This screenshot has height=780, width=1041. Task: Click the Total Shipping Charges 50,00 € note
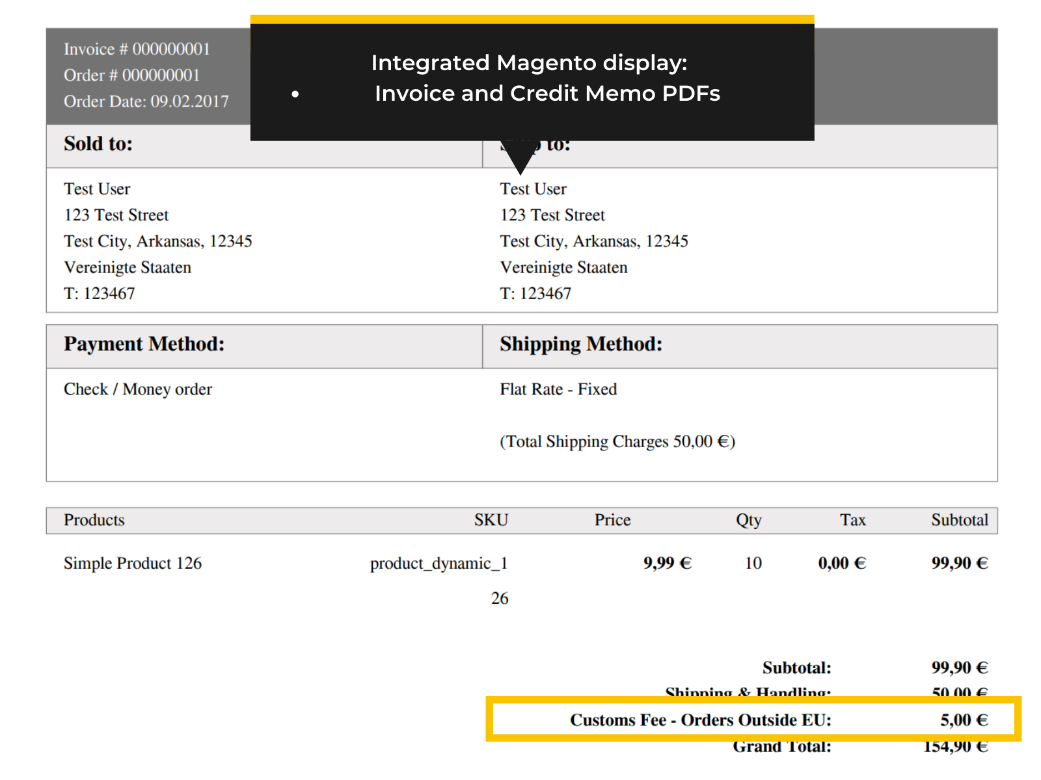[617, 442]
